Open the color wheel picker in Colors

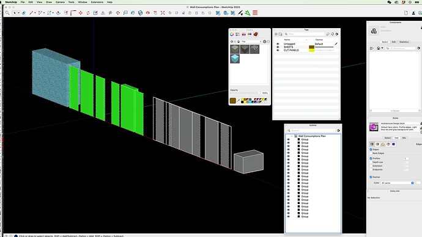coord(232,34)
